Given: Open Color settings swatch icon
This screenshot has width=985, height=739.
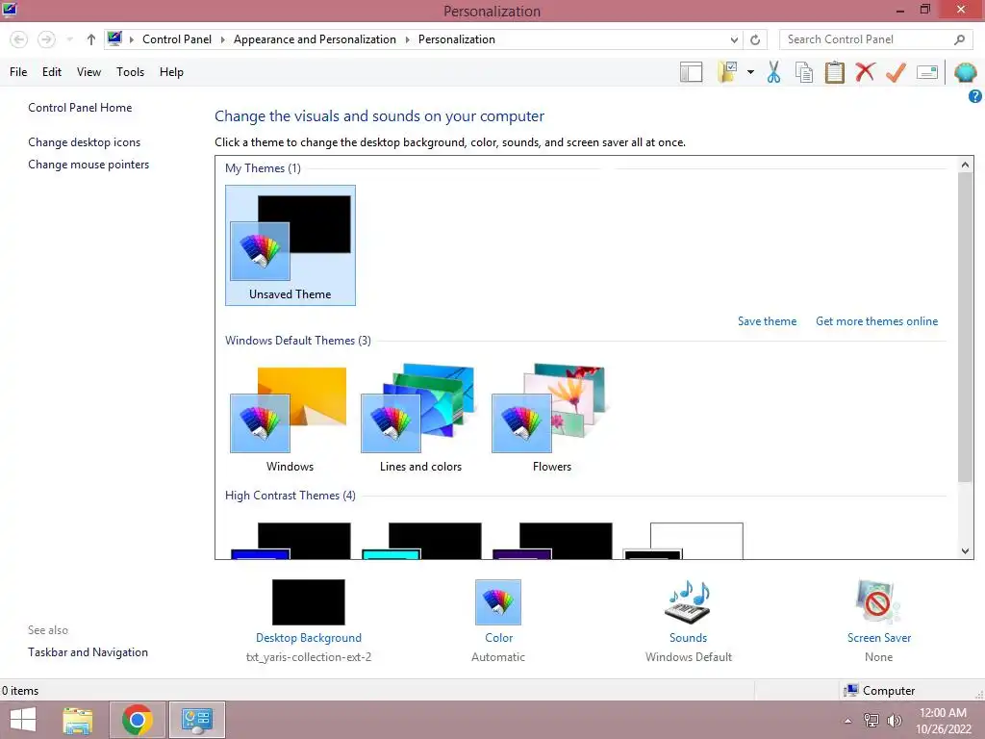Looking at the screenshot, I should [x=498, y=602].
